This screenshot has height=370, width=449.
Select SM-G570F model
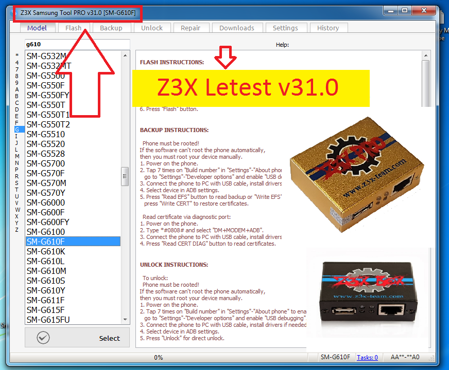(x=46, y=173)
